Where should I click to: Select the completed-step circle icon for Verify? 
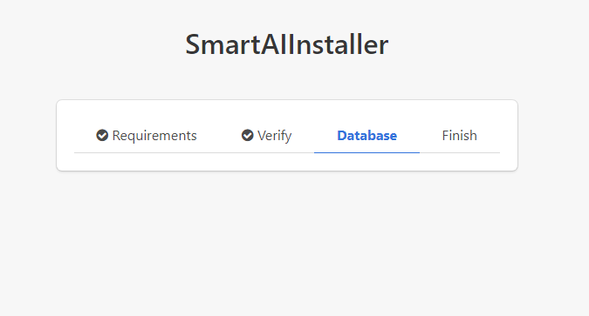click(248, 135)
